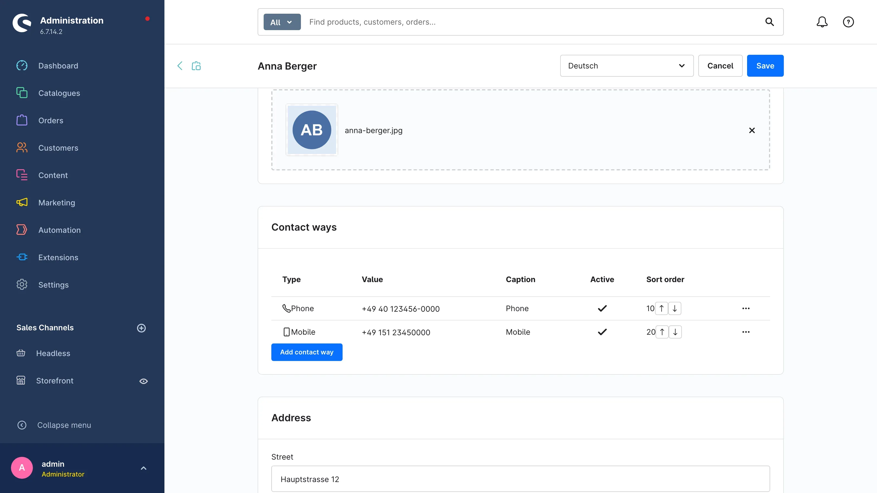The height and width of the screenshot is (493, 877).
Task: Save the Anna Berger entry
Action: 765,66
